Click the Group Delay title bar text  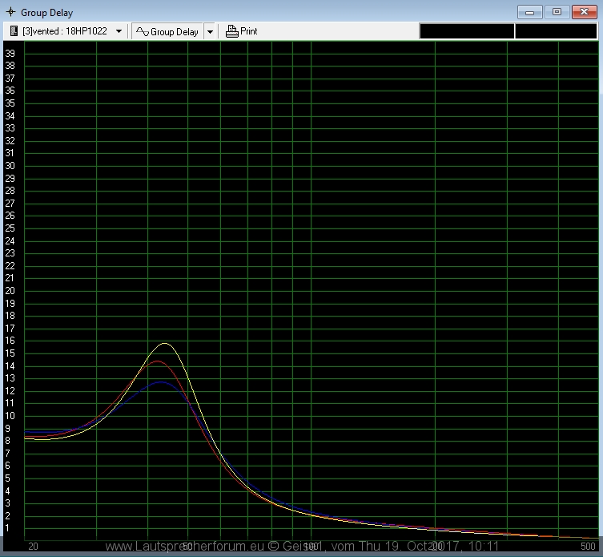point(46,12)
